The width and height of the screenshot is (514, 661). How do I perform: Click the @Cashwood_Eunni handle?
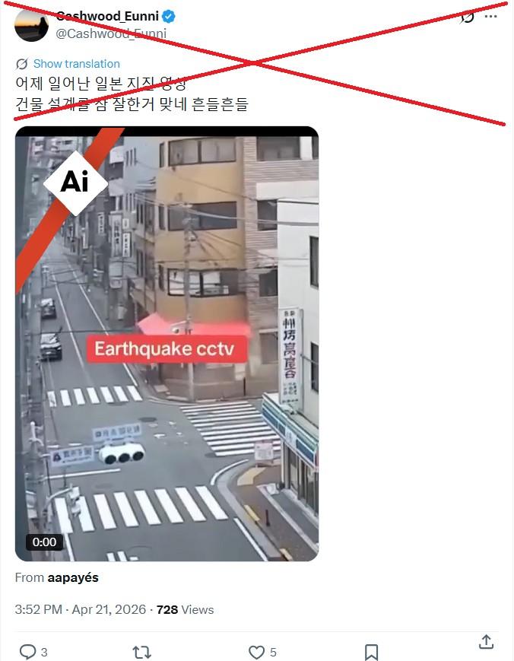(x=111, y=33)
